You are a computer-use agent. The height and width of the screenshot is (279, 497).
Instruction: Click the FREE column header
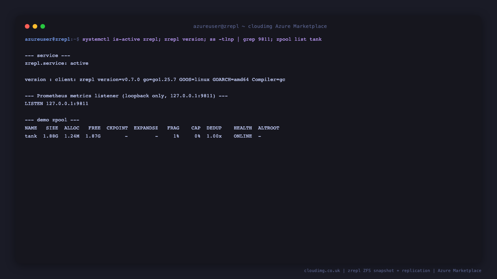pos(94,128)
